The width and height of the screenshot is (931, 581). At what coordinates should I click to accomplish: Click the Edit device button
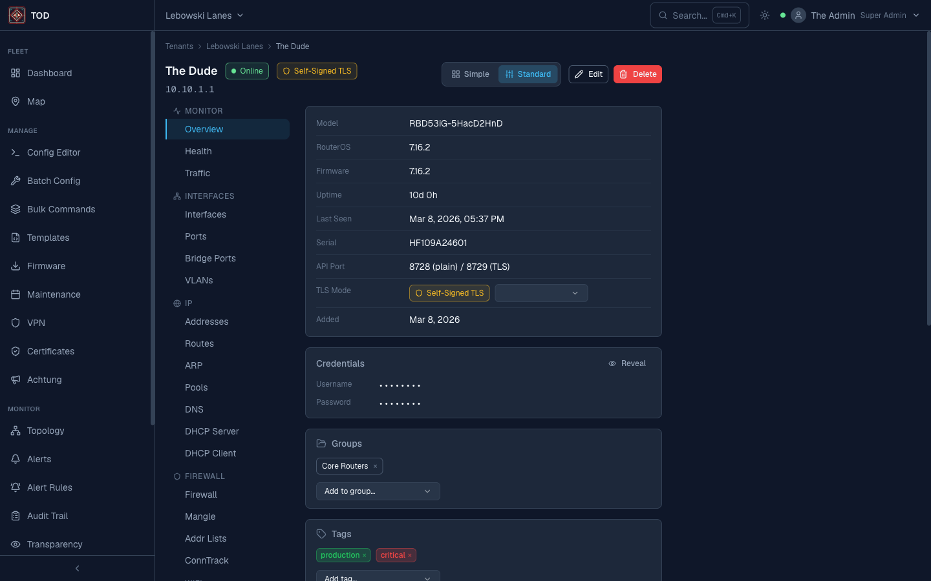pos(588,74)
